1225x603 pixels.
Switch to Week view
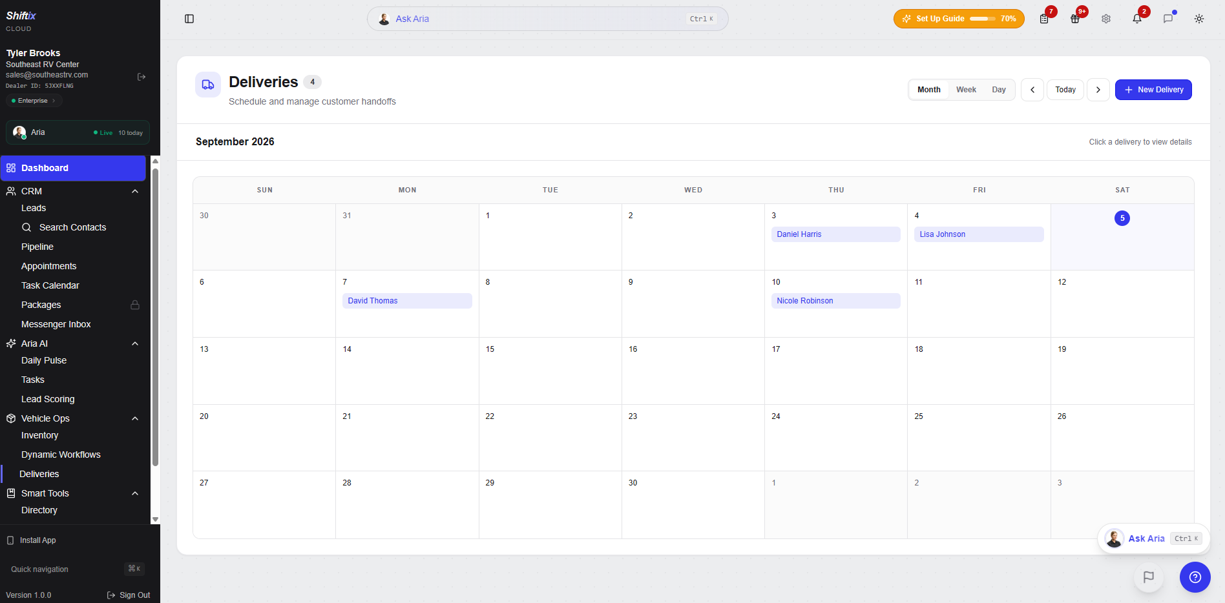tap(967, 90)
